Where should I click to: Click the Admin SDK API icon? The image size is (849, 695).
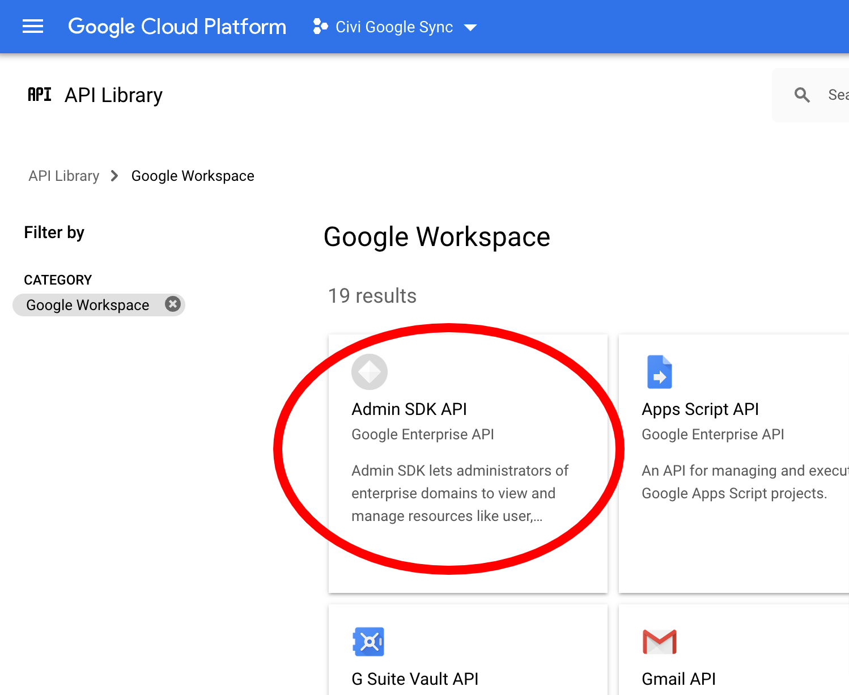click(x=370, y=372)
